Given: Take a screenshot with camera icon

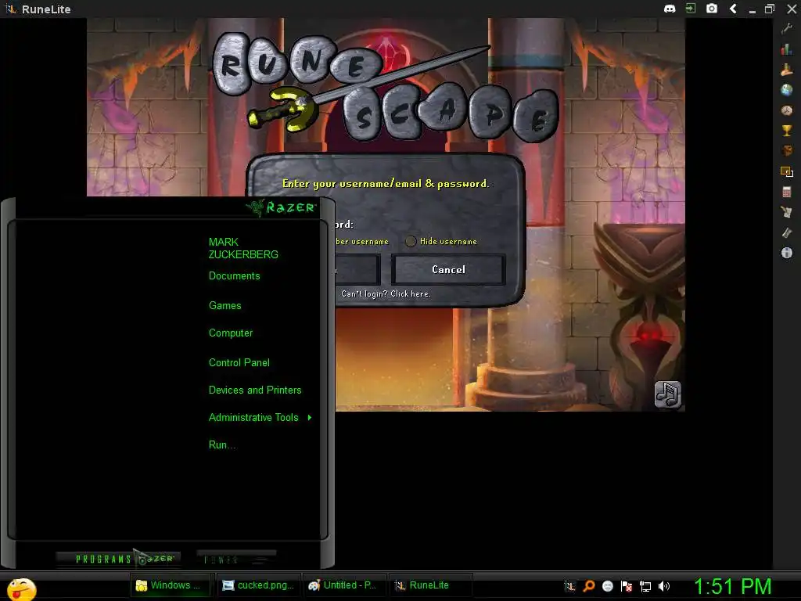Looking at the screenshot, I should 712,9.
